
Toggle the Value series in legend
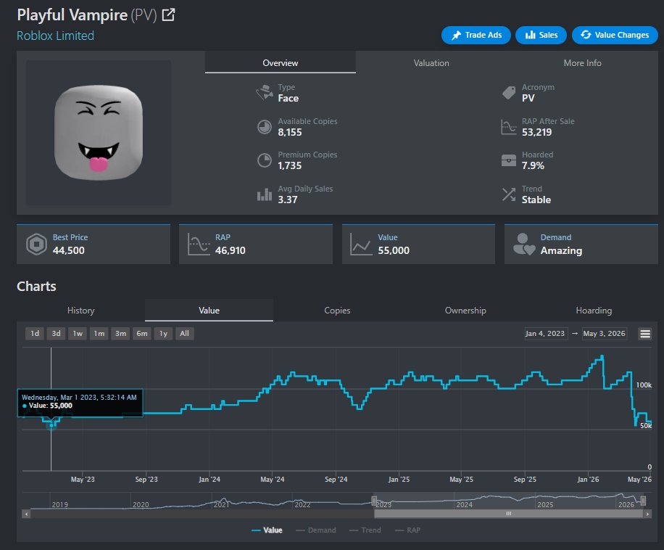tap(267, 530)
